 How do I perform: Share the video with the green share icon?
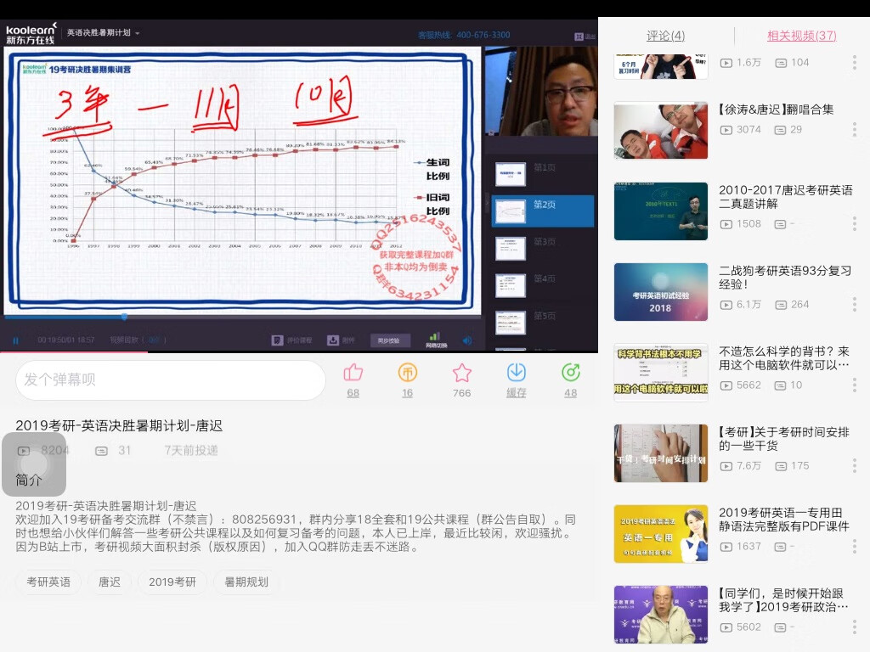click(570, 373)
